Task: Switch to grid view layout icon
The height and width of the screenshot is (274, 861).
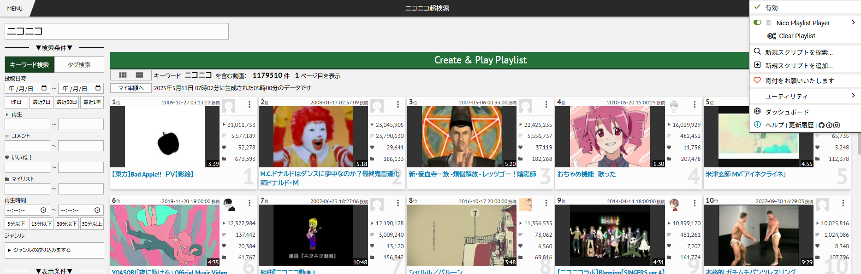Action: (x=123, y=75)
